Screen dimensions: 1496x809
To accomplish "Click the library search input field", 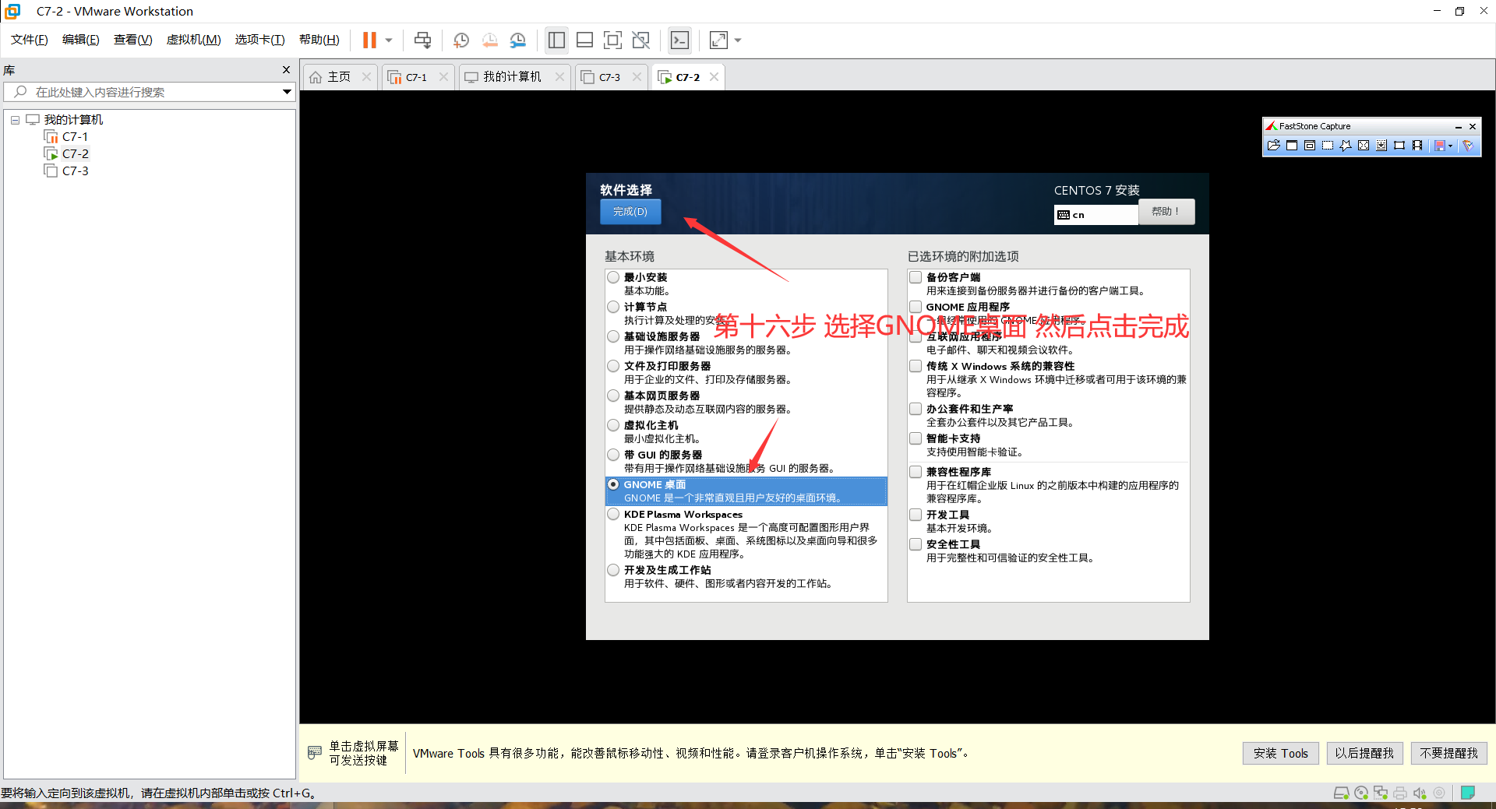I will coord(148,92).
